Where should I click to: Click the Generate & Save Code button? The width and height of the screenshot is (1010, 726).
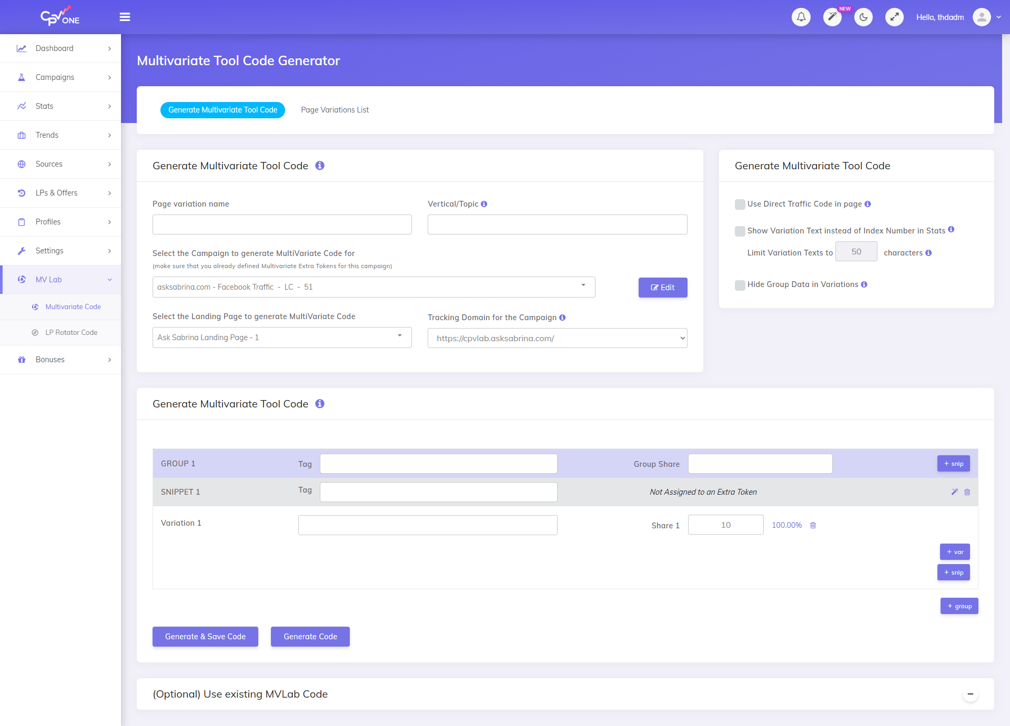pos(205,636)
